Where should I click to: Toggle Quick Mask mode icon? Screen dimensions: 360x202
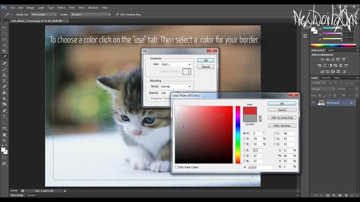point(4,158)
